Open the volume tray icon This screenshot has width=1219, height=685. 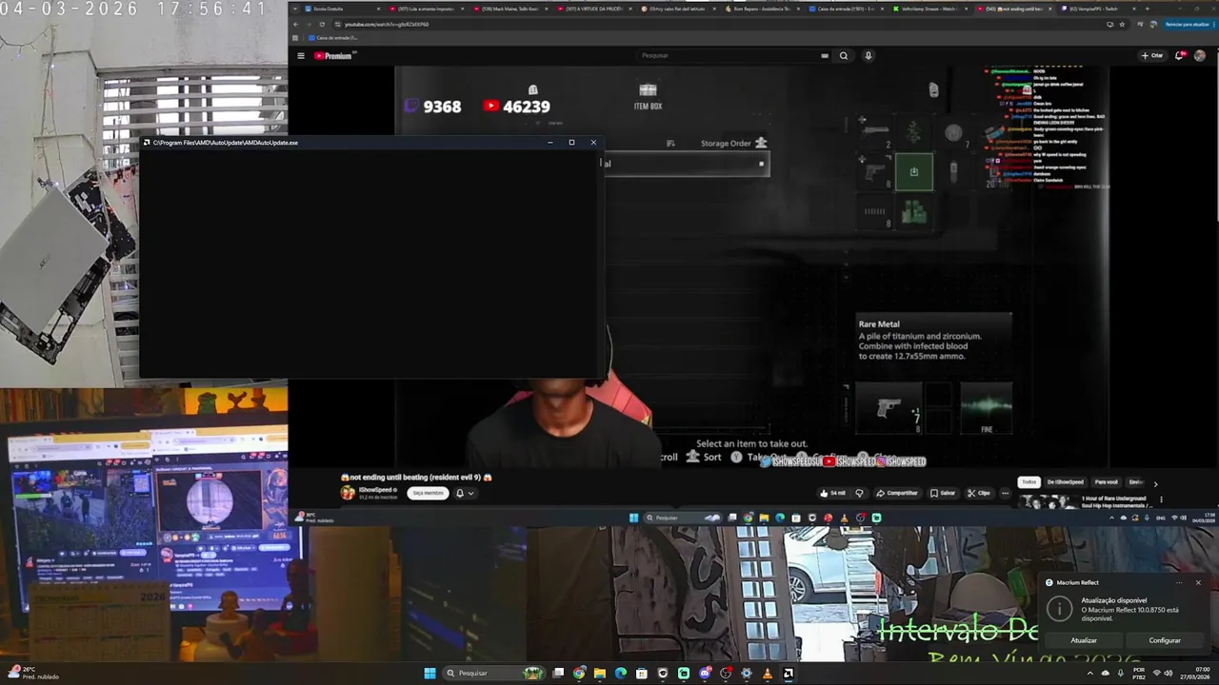[1169, 674]
